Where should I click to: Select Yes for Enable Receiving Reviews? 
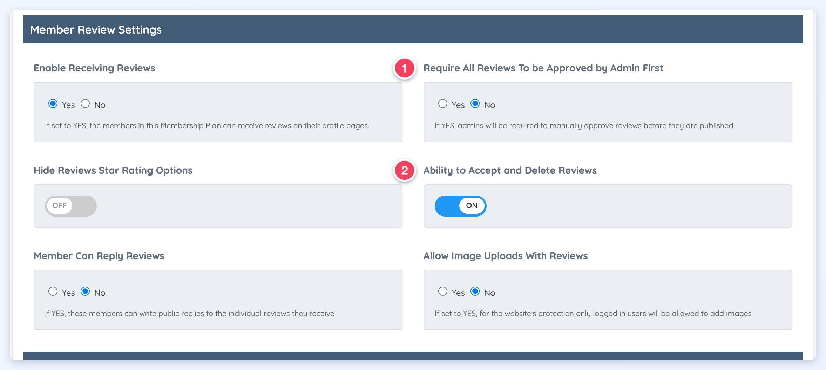[53, 104]
